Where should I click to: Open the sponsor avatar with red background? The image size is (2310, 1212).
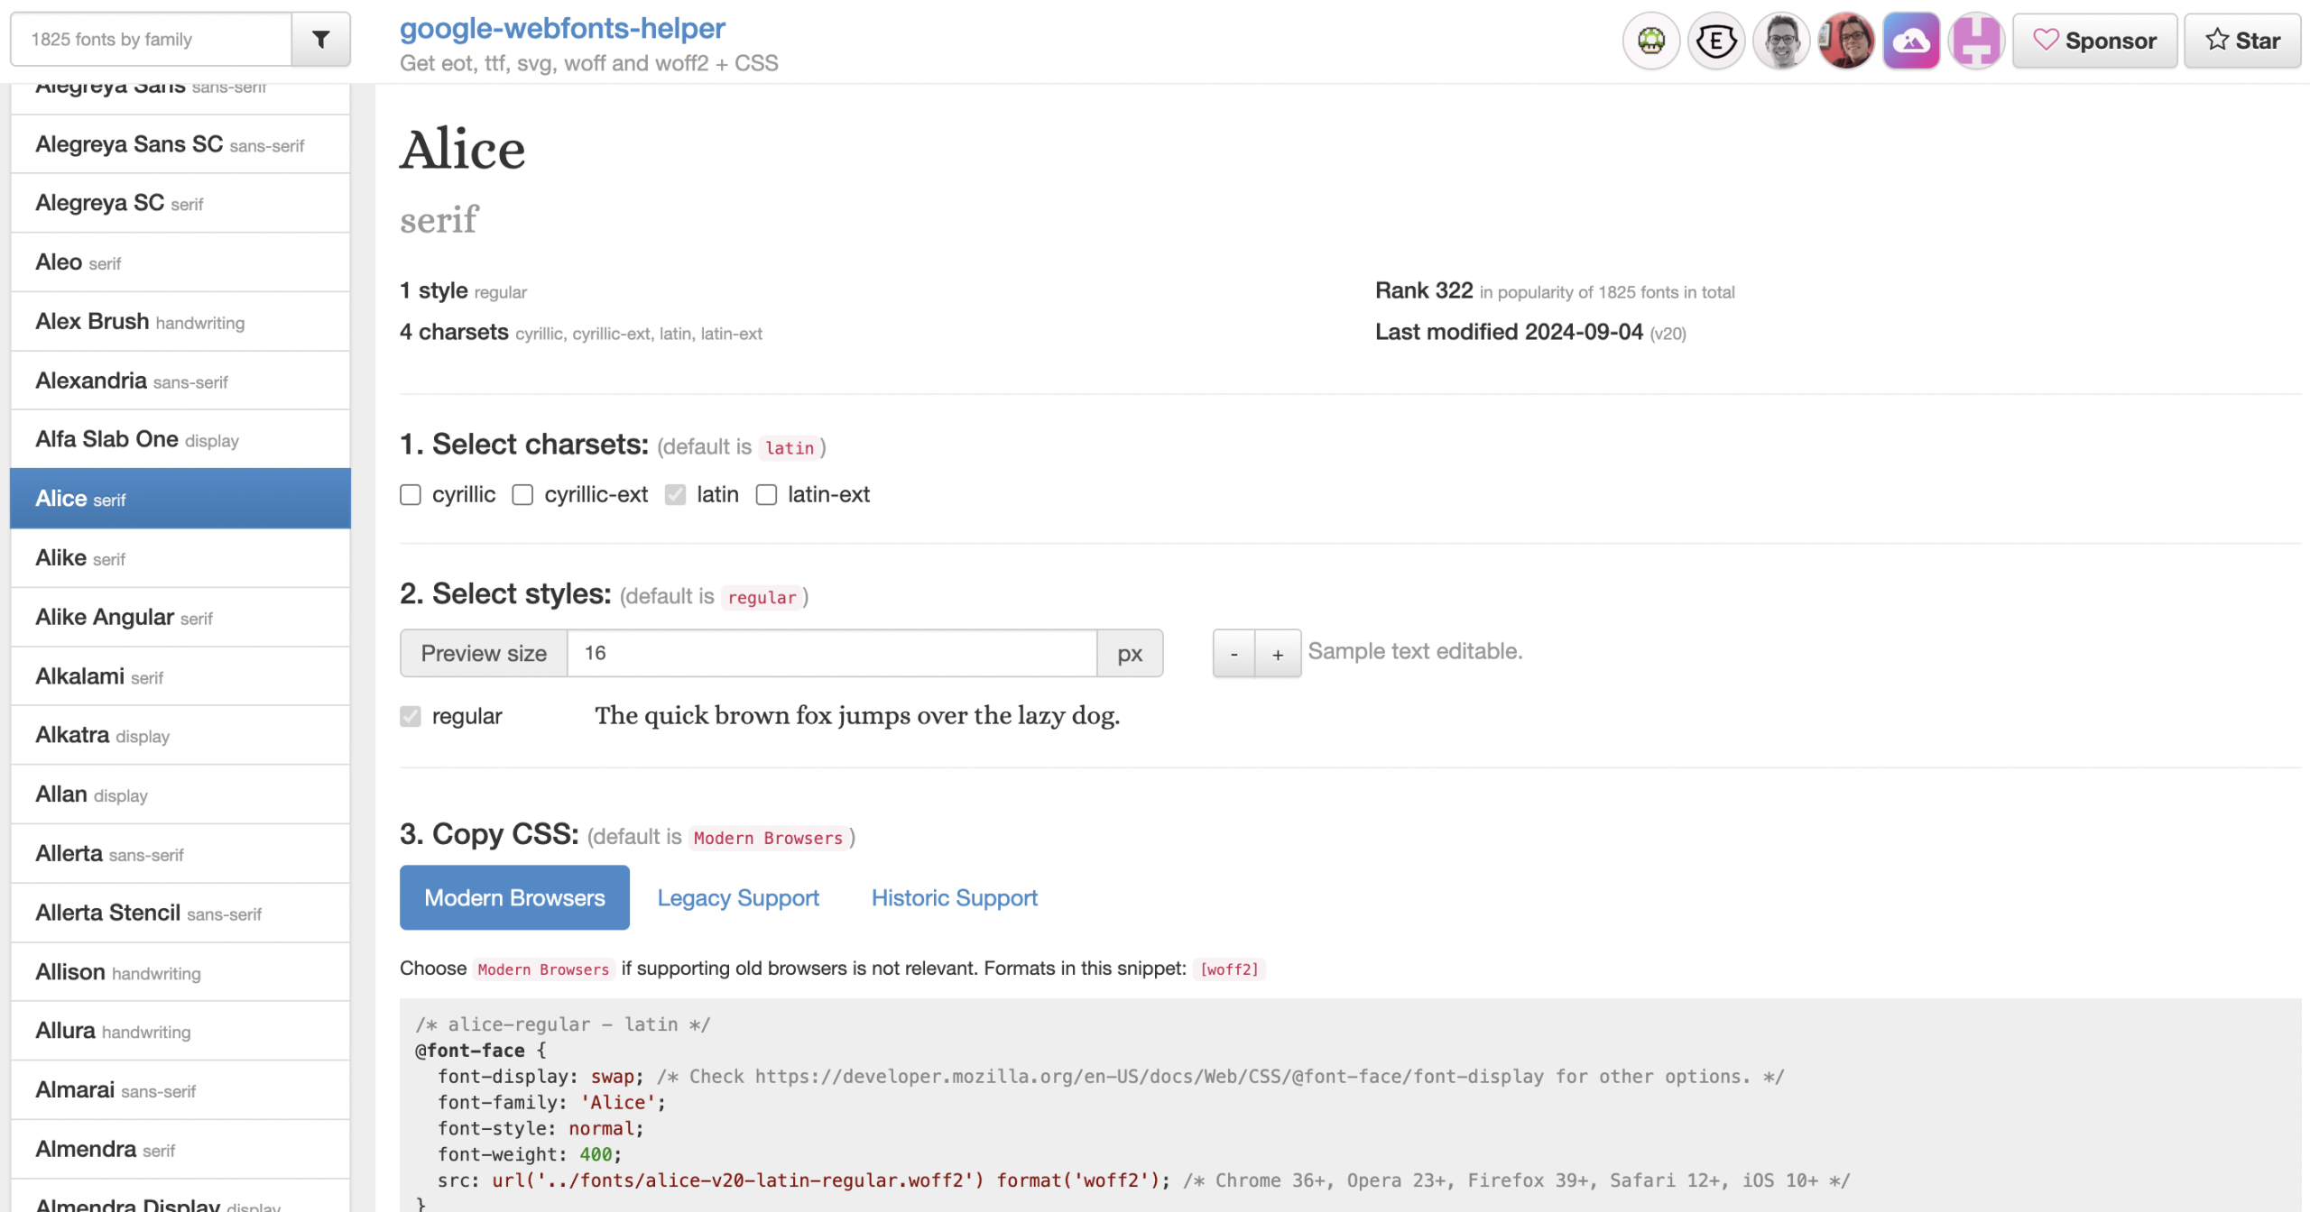coord(1846,41)
